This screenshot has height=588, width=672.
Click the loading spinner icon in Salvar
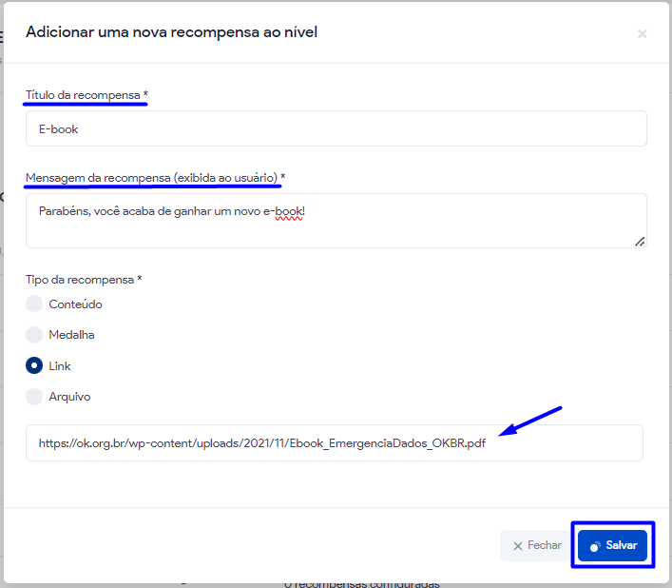(595, 546)
